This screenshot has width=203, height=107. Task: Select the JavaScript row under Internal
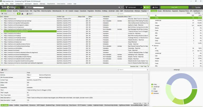176,20
